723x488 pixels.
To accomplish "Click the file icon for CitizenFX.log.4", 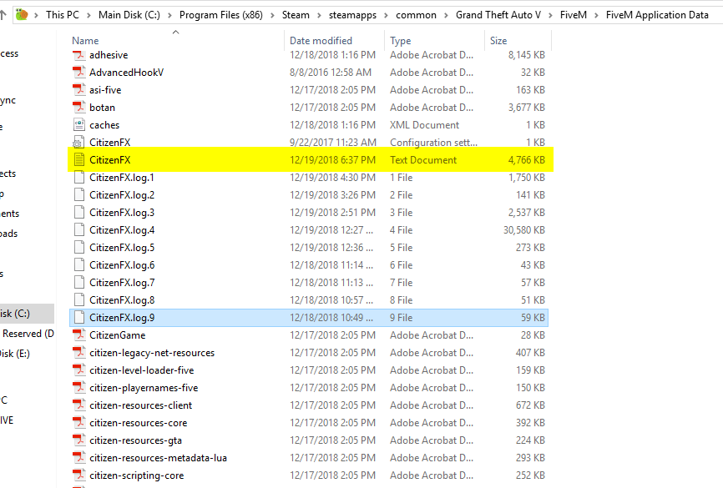I will tap(79, 230).
